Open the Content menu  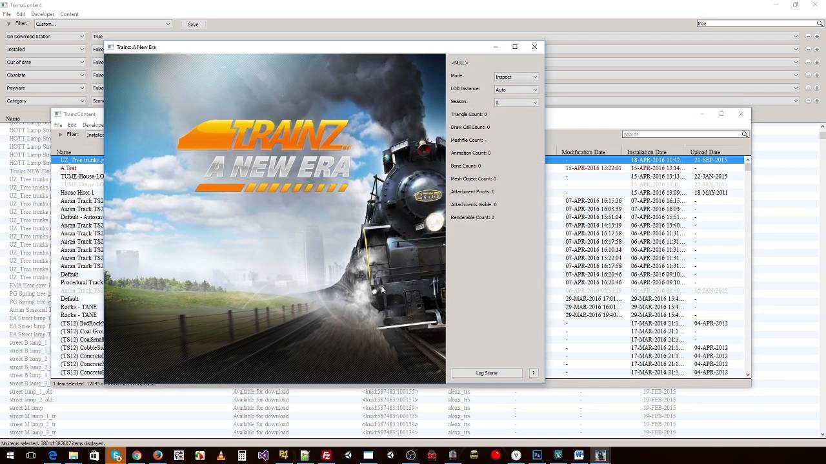(69, 14)
